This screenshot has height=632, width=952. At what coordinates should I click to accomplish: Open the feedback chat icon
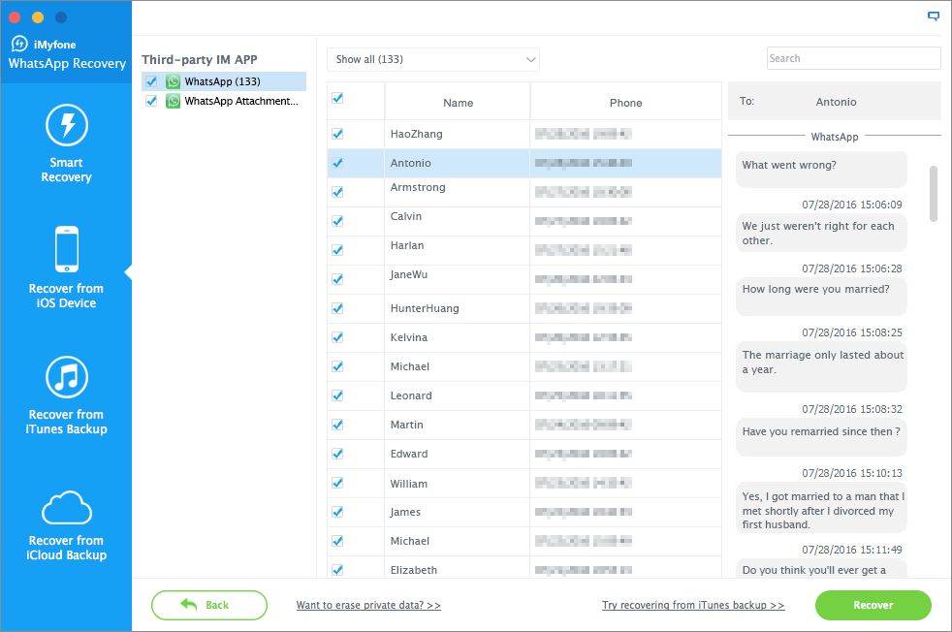click(934, 16)
